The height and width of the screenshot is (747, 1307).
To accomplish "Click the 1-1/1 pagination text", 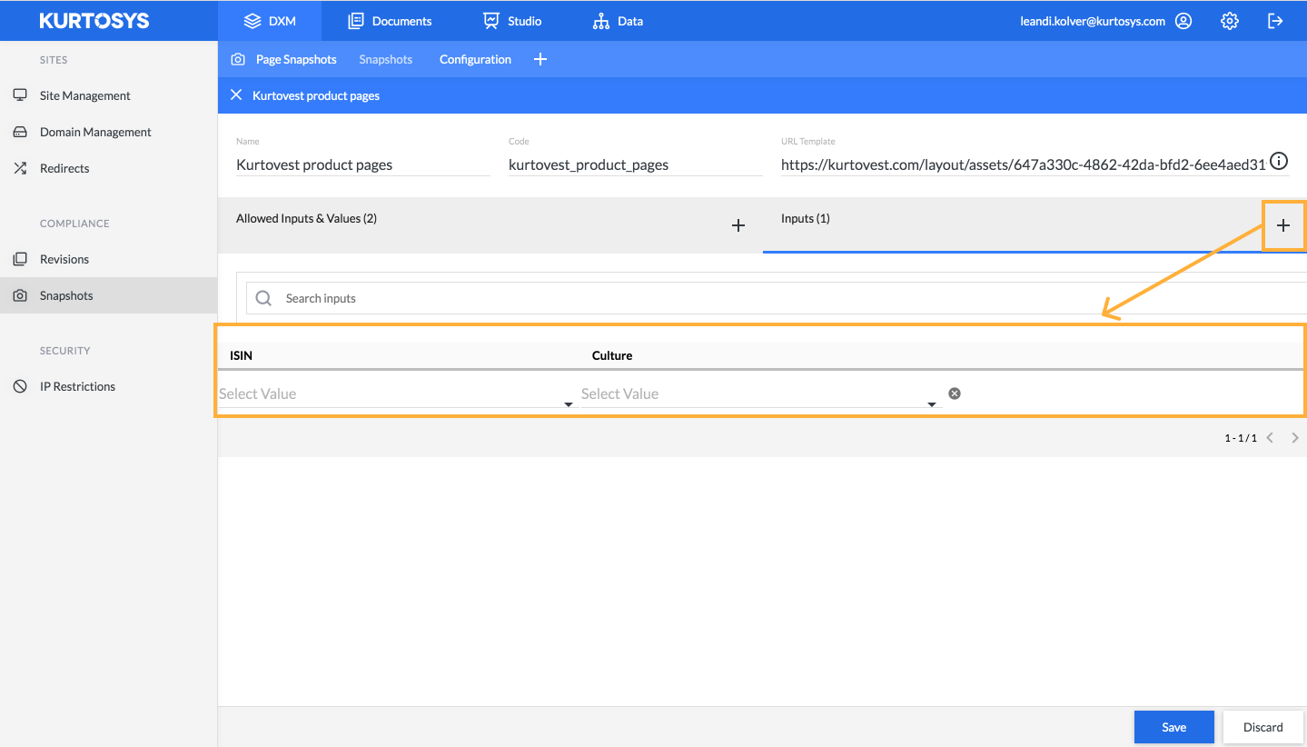I will (1241, 438).
